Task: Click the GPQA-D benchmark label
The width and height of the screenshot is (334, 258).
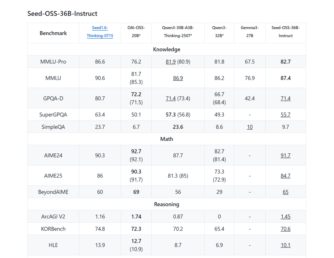Action: (x=53, y=98)
